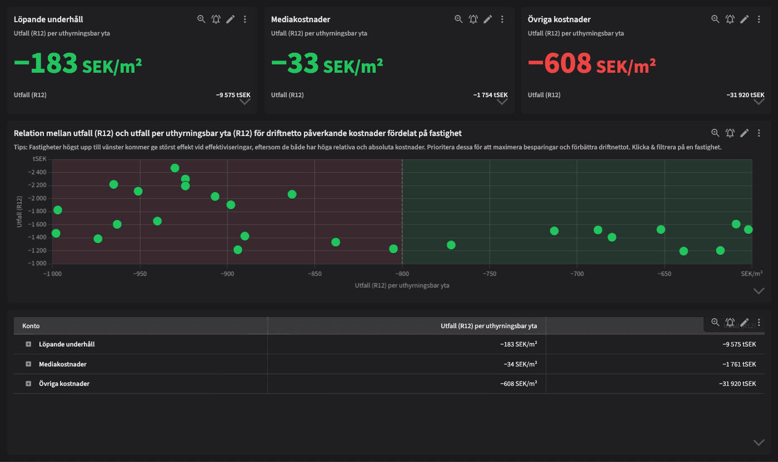Click pencil icon on Mediakostnader card

click(487, 19)
